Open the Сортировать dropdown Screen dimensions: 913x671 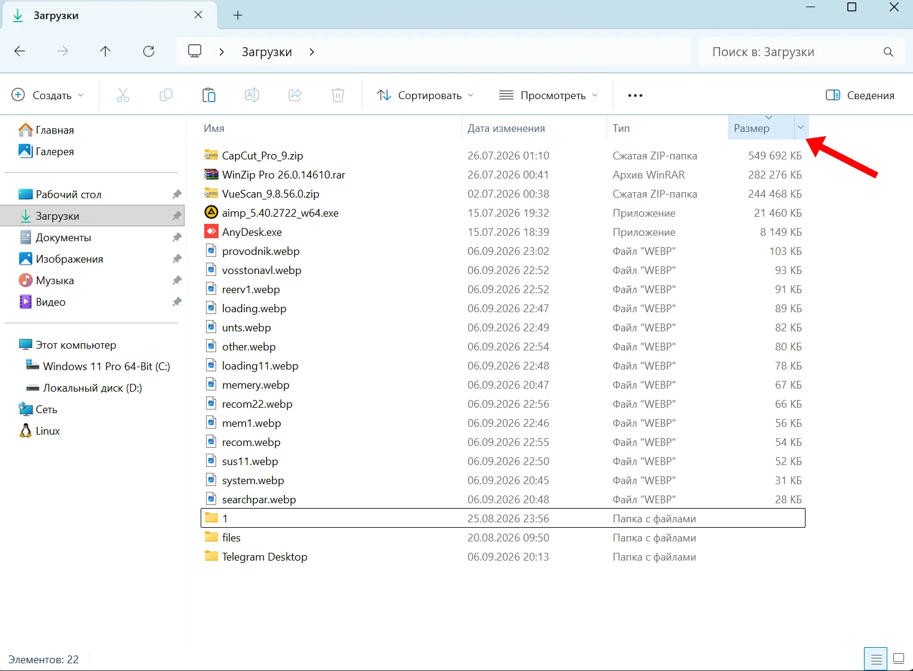pos(425,95)
